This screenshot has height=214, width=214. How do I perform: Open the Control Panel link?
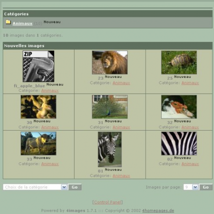click(x=107, y=202)
